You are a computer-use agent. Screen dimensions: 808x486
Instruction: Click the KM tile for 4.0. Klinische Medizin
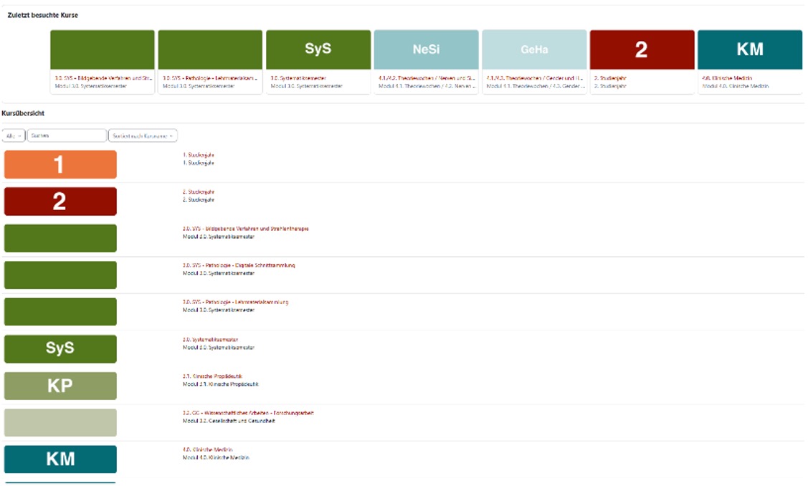(60, 459)
